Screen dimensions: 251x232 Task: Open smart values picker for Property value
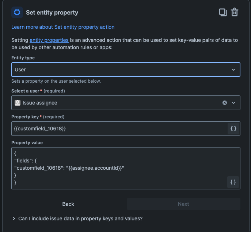point(233,182)
